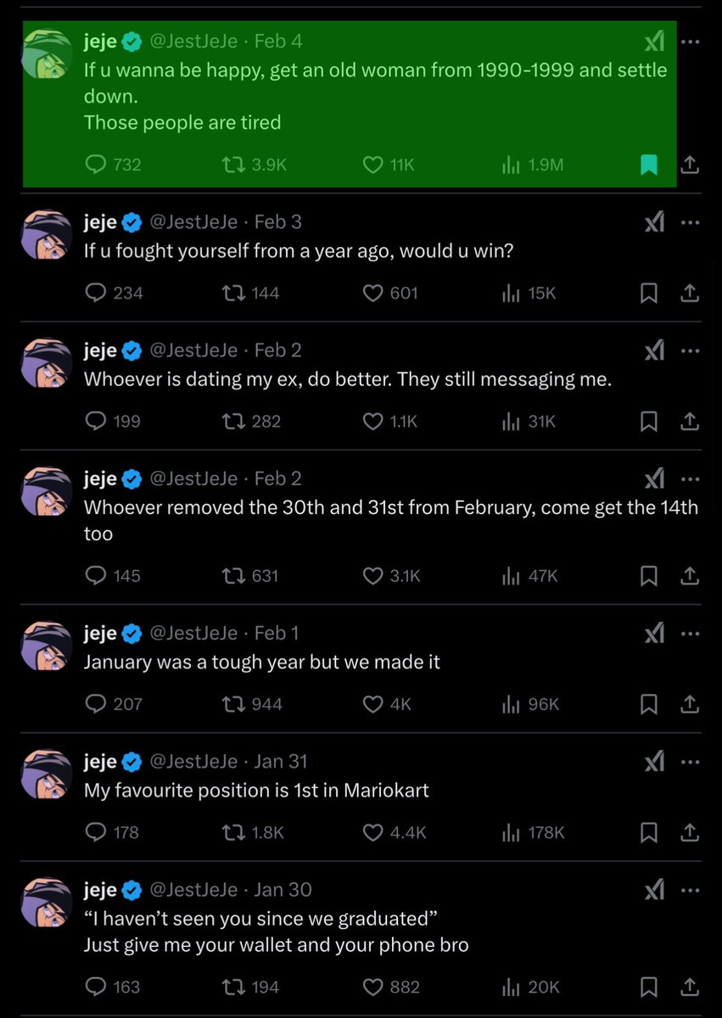
Task: Open the Feb 2 date link on the ex tweet
Action: tap(277, 350)
